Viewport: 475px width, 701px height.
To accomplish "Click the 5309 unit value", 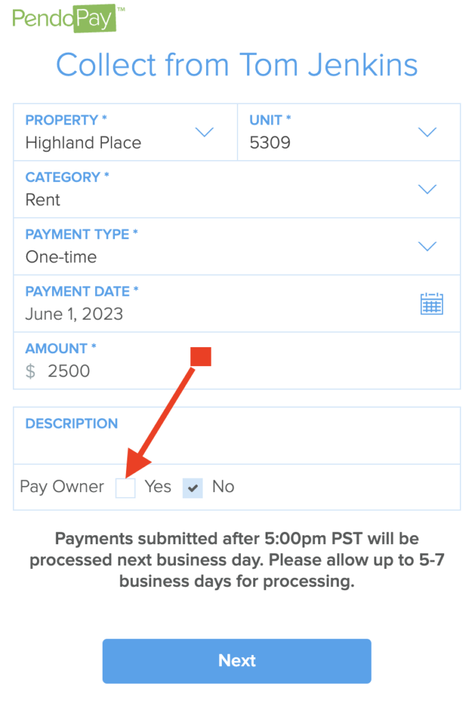I will coord(270,143).
